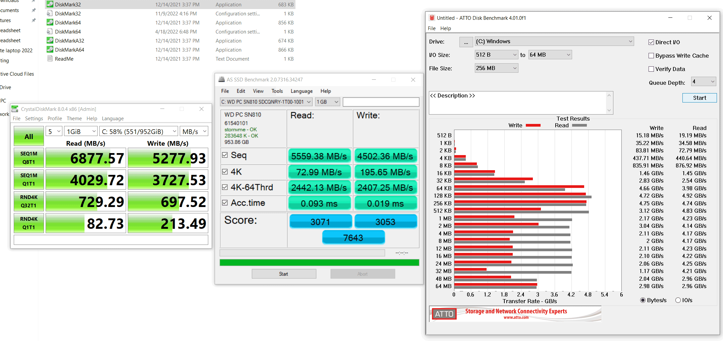723x341 pixels.
Task: Click the ReadMe text document icon
Action: (50, 59)
